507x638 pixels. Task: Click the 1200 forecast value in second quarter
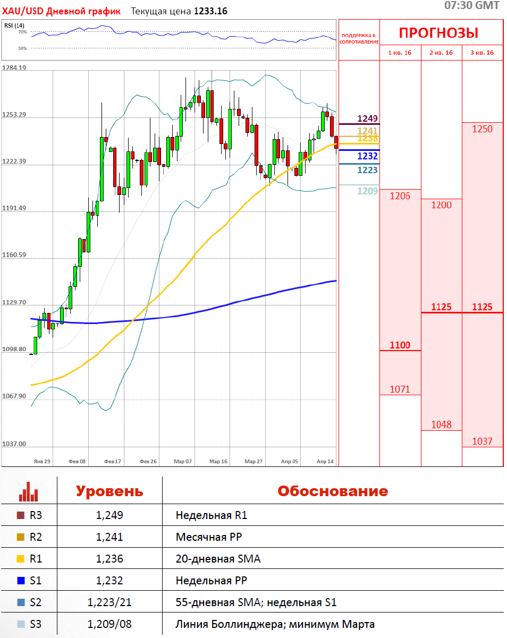pyautogui.click(x=441, y=205)
